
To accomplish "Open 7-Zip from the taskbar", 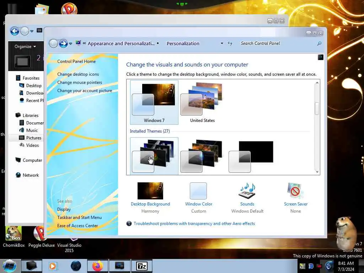I will point(142,266).
